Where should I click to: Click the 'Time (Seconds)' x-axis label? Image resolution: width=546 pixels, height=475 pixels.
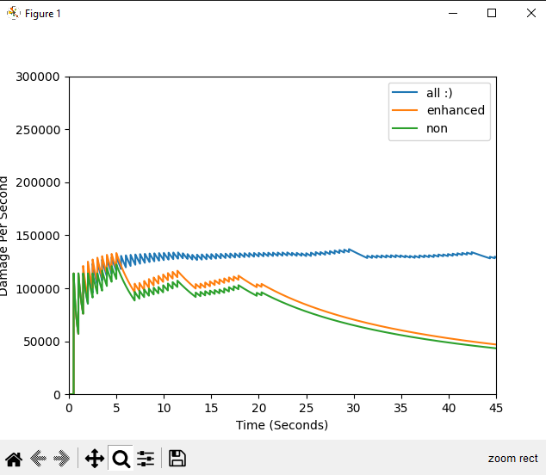tap(282, 425)
